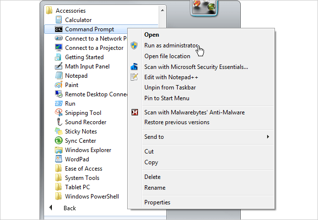Click the Accessories folder icon
This screenshot has width=318, height=220.
49,11
